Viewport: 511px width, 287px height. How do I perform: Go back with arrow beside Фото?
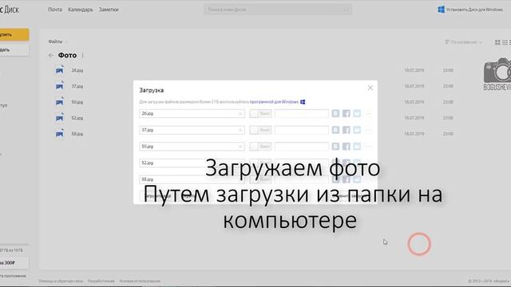(x=51, y=55)
